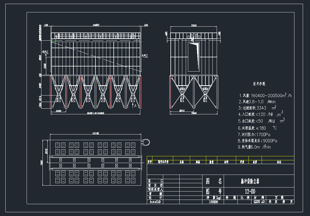Click the B inlet label on front view

pos(46,55)
